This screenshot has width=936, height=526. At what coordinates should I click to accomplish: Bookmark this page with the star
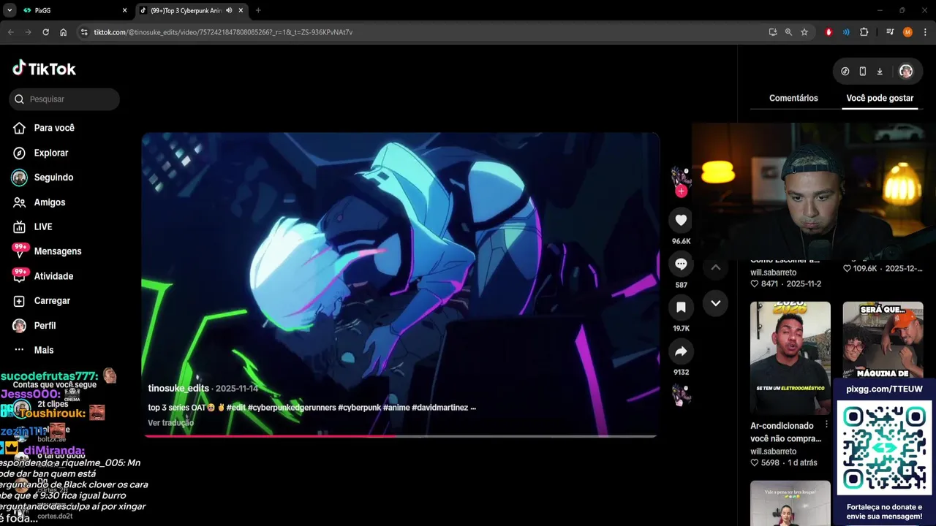point(804,32)
